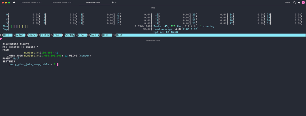The width and height of the screenshot is (306, 116).
Task: Click the Tasks: 43 line
Action: (184, 26)
